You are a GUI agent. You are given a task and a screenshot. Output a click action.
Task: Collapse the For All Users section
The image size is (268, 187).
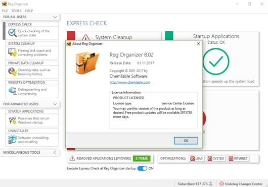click(55, 17)
